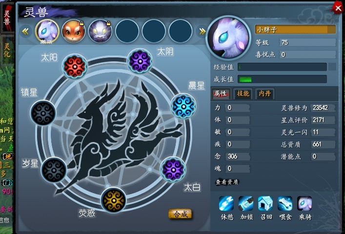
Task: Click the 召回 recall house icon
Action: [265, 203]
